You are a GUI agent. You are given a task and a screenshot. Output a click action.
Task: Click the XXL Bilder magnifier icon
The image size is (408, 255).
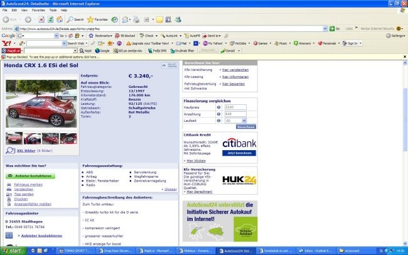tap(11, 151)
